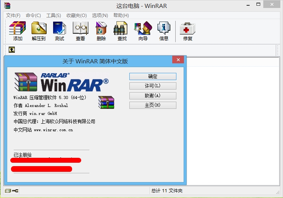Show credits via 致谢(A) button
283x198 pixels.
(x=153, y=96)
